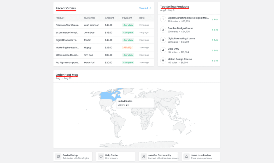274x163 pixels.
Task: Open the Guided Setup book icon
Action: pyautogui.click(x=58, y=156)
